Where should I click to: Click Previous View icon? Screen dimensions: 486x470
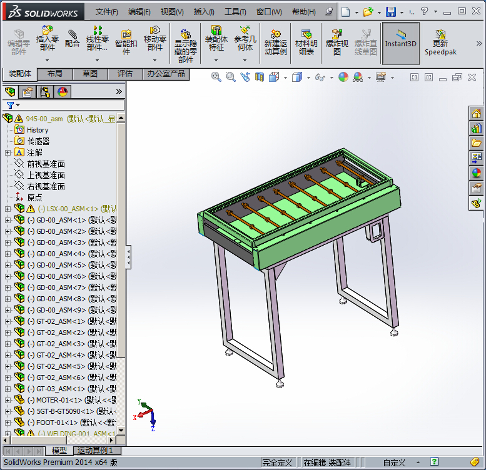tap(245, 77)
